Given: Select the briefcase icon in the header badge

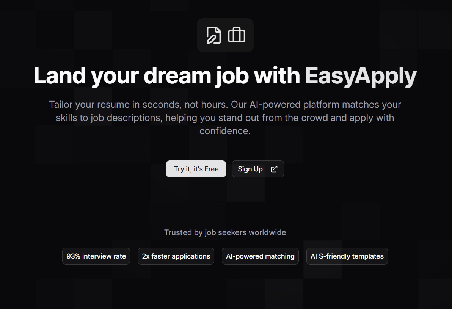Looking at the screenshot, I should point(237,35).
